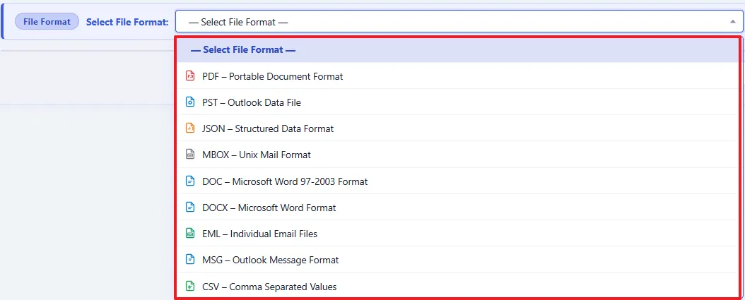This screenshot has width=745, height=300.
Task: Click the DOC document icon
Action: pyautogui.click(x=190, y=181)
